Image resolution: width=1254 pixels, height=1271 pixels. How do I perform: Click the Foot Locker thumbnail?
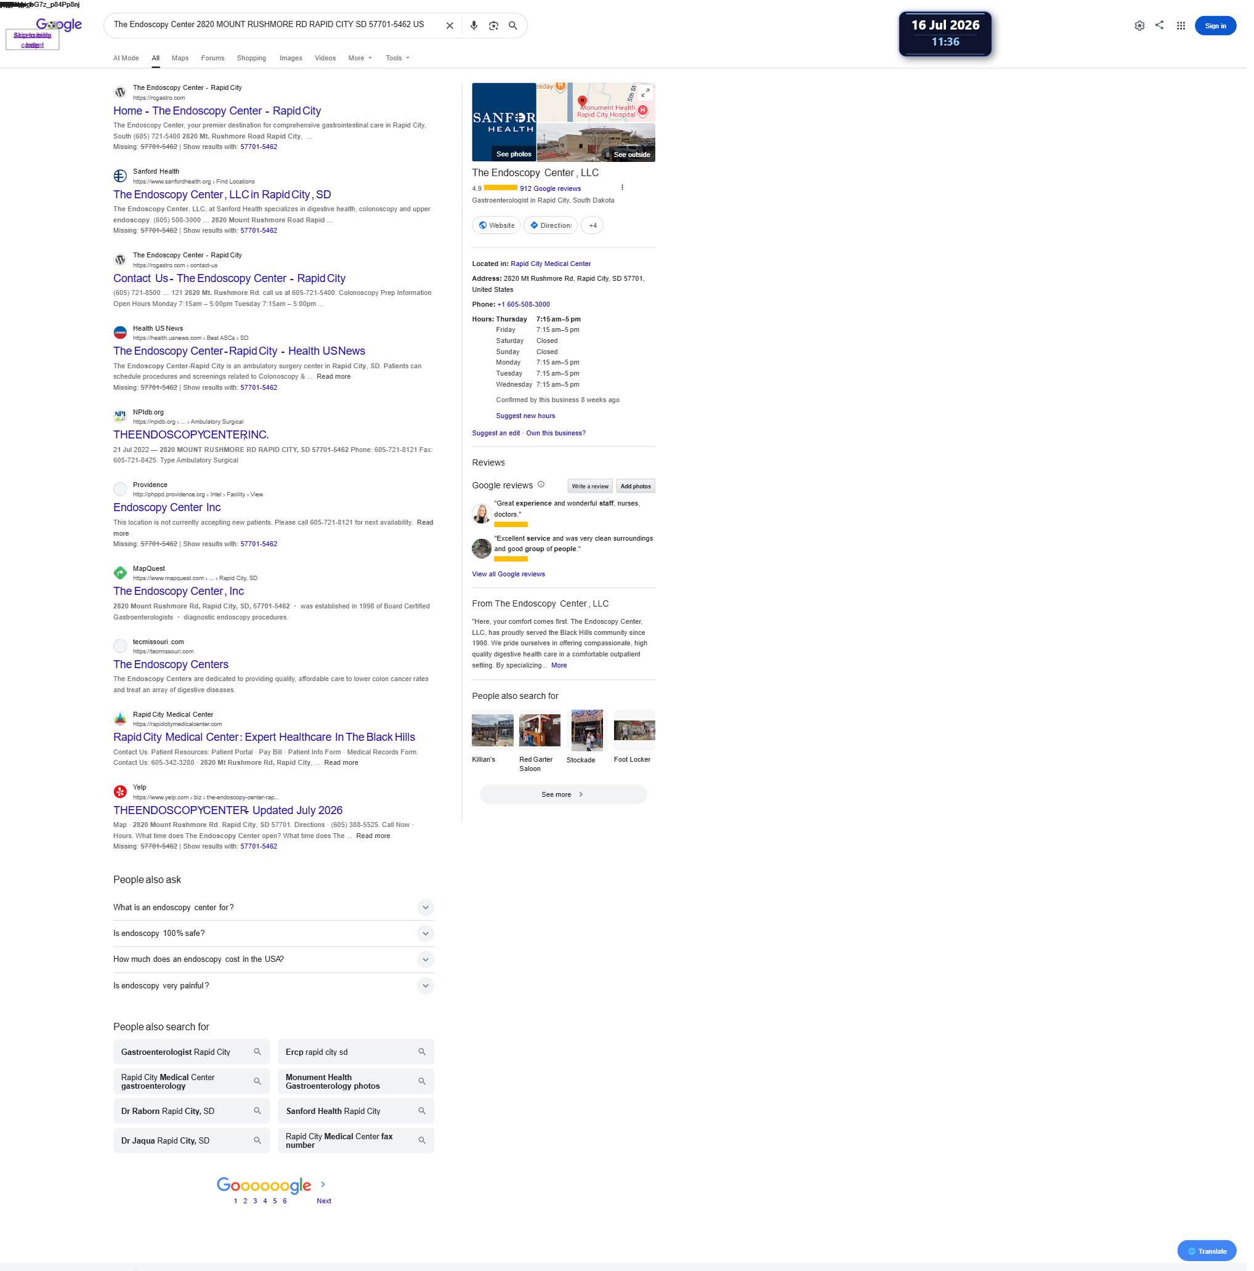634,730
